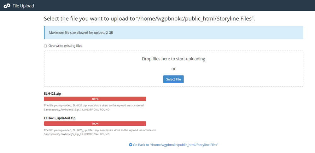Select the ELH423.zip file name
Viewport: 315px width, 153px height.
pos(53,93)
